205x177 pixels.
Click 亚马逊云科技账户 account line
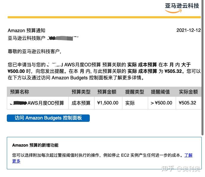43,38
